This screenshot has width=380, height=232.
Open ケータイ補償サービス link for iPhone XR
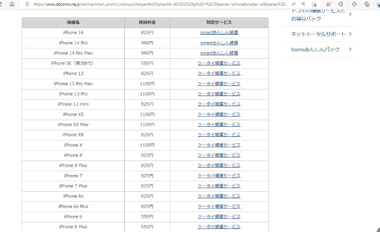219,135
